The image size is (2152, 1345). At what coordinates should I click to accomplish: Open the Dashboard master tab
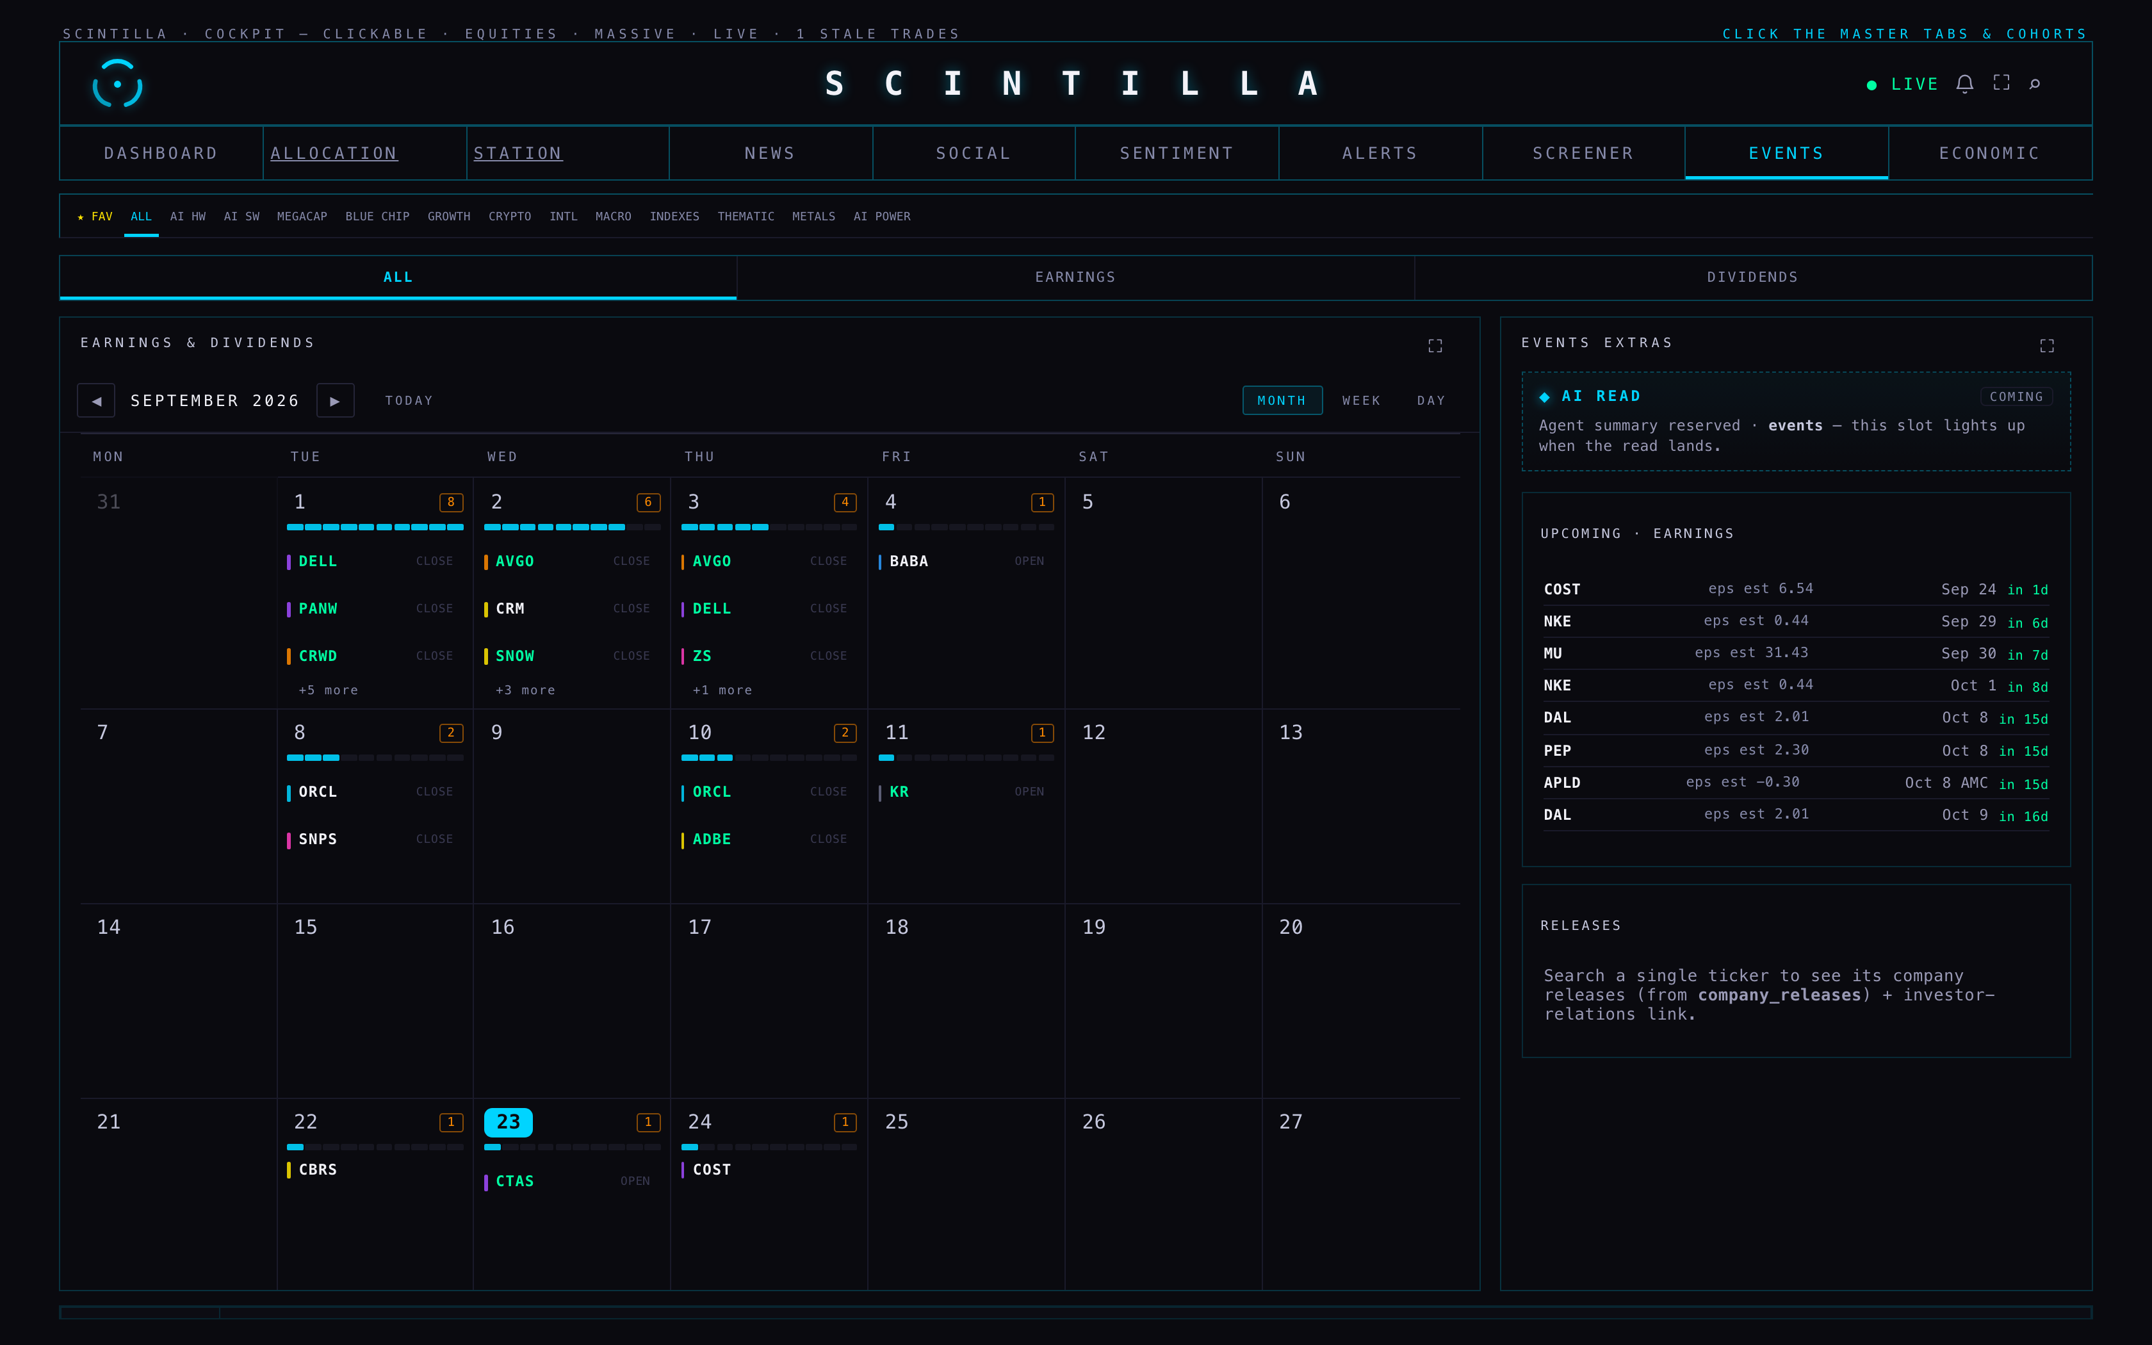tap(161, 153)
